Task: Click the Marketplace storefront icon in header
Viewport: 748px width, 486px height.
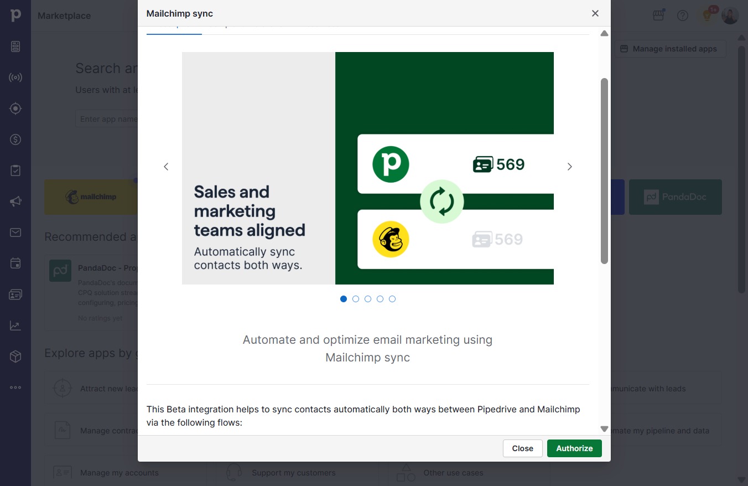Action: click(658, 15)
